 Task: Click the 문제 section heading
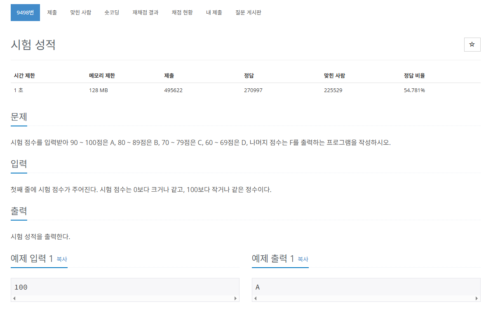(x=19, y=117)
